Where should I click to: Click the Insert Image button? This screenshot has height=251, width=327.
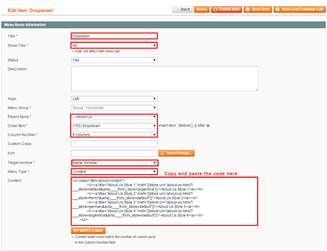tap(176, 153)
